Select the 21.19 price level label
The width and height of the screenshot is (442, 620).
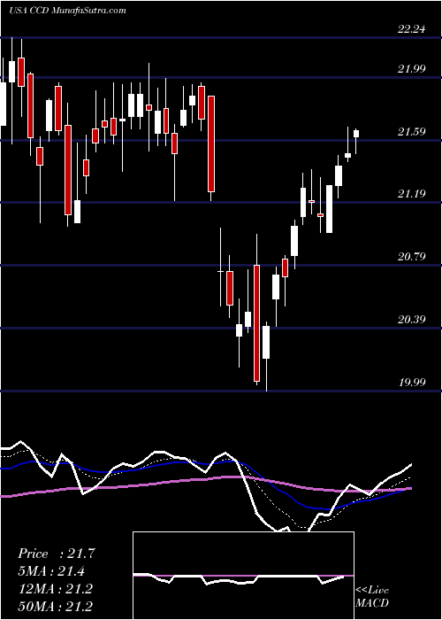tap(412, 194)
